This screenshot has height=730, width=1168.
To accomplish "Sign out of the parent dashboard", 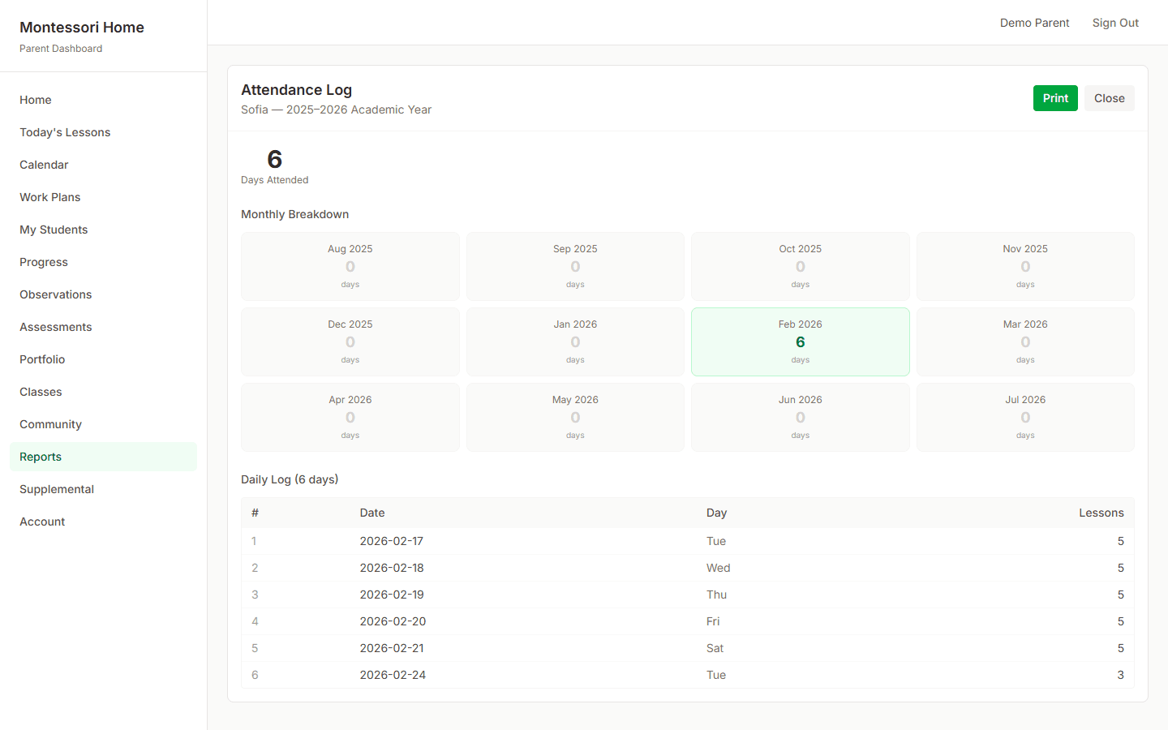I will point(1115,22).
